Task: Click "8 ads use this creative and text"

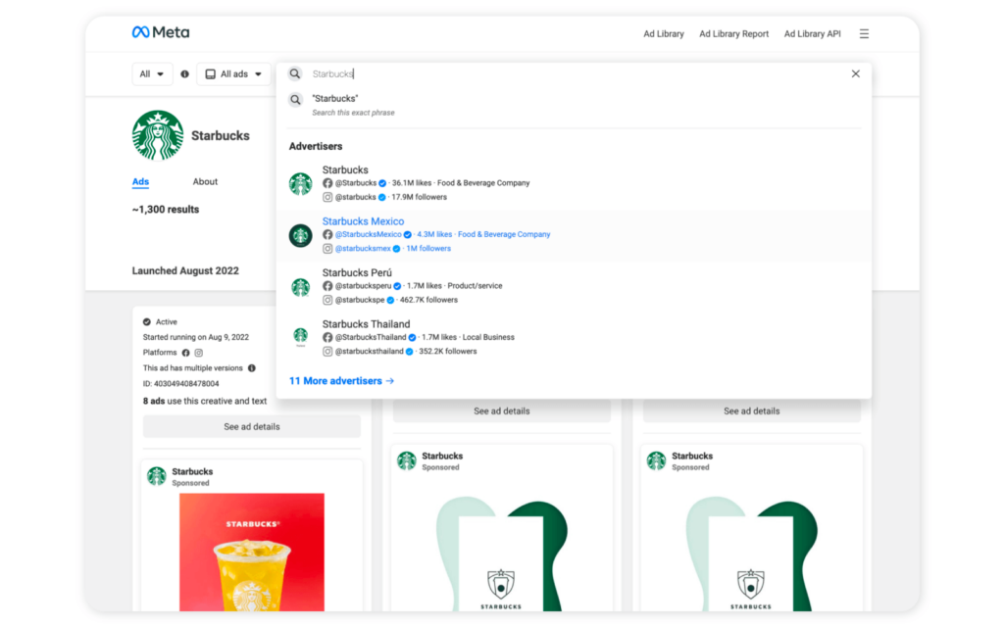Action: click(204, 401)
